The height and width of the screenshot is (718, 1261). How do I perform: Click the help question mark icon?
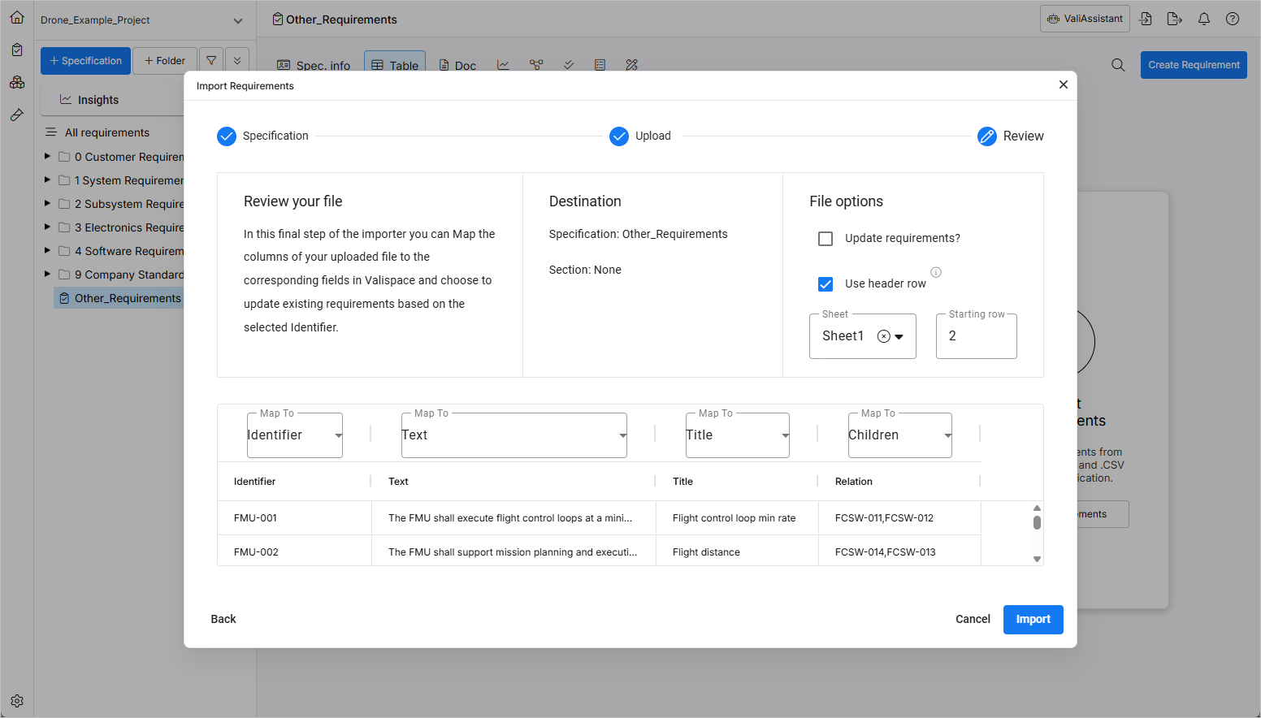1233,19
